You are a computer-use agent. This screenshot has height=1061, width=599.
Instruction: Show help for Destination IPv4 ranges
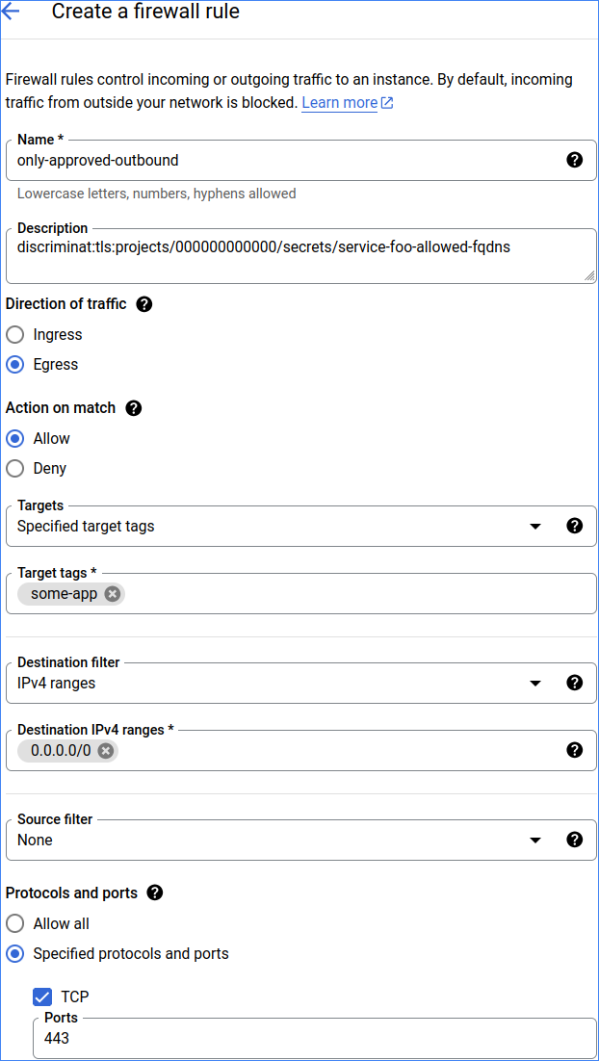click(575, 750)
